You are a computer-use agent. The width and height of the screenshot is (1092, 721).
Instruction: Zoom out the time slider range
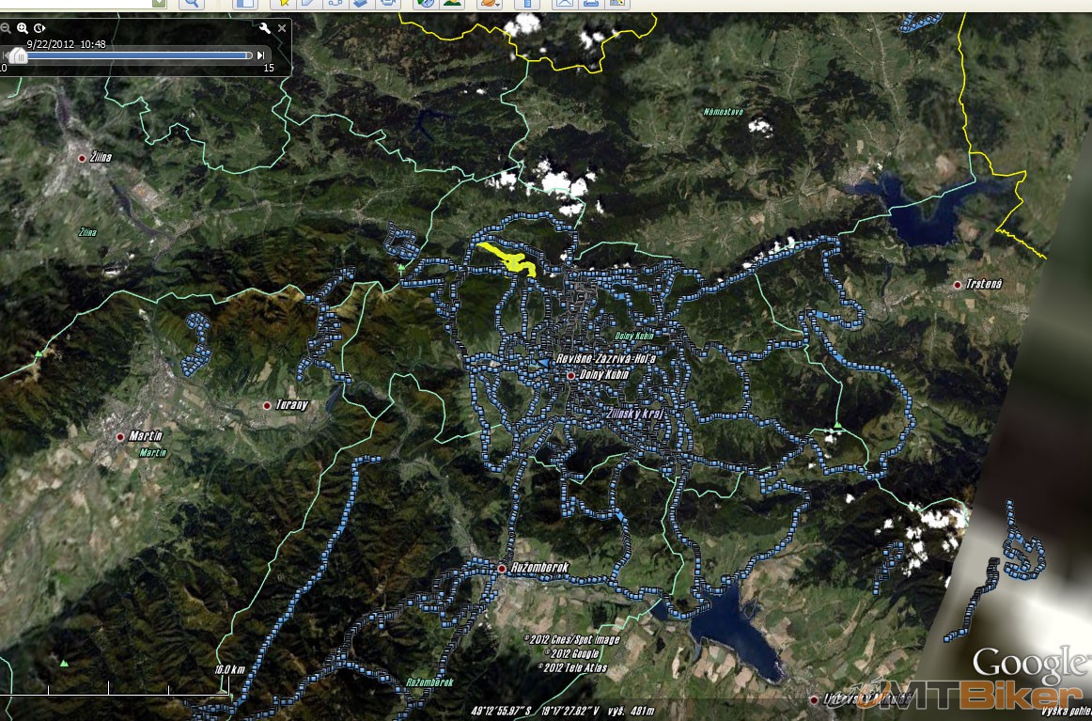[x=7, y=28]
